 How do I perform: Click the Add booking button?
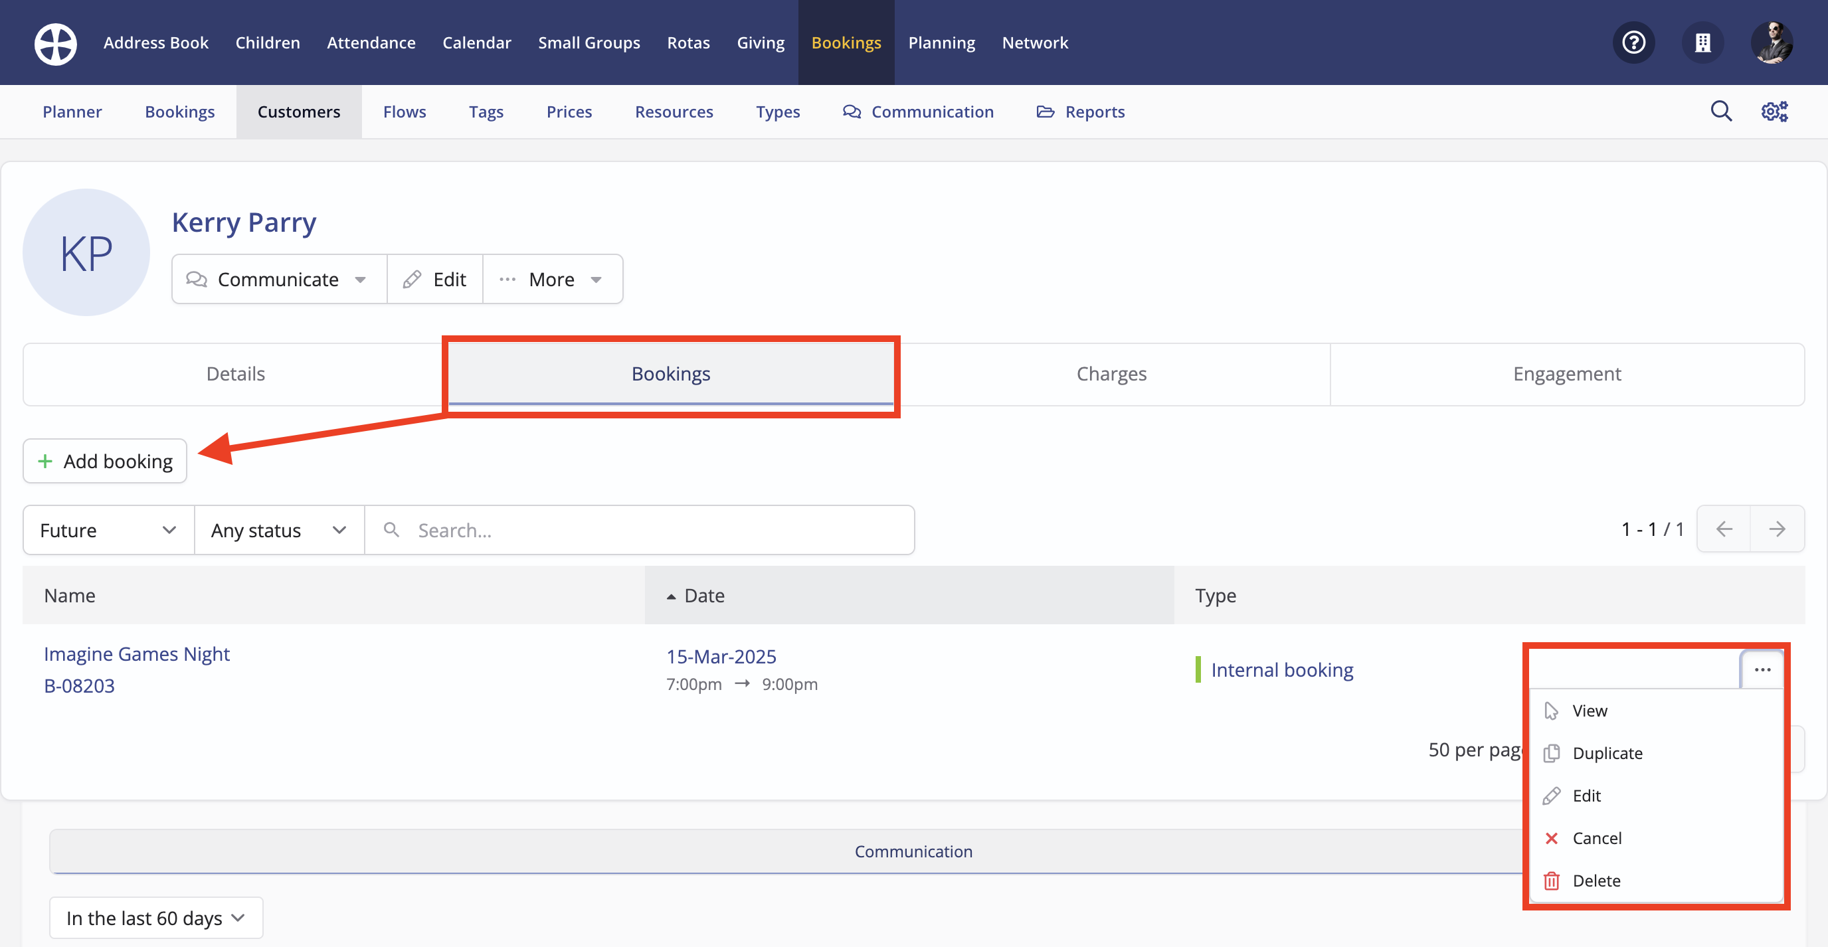tap(105, 461)
